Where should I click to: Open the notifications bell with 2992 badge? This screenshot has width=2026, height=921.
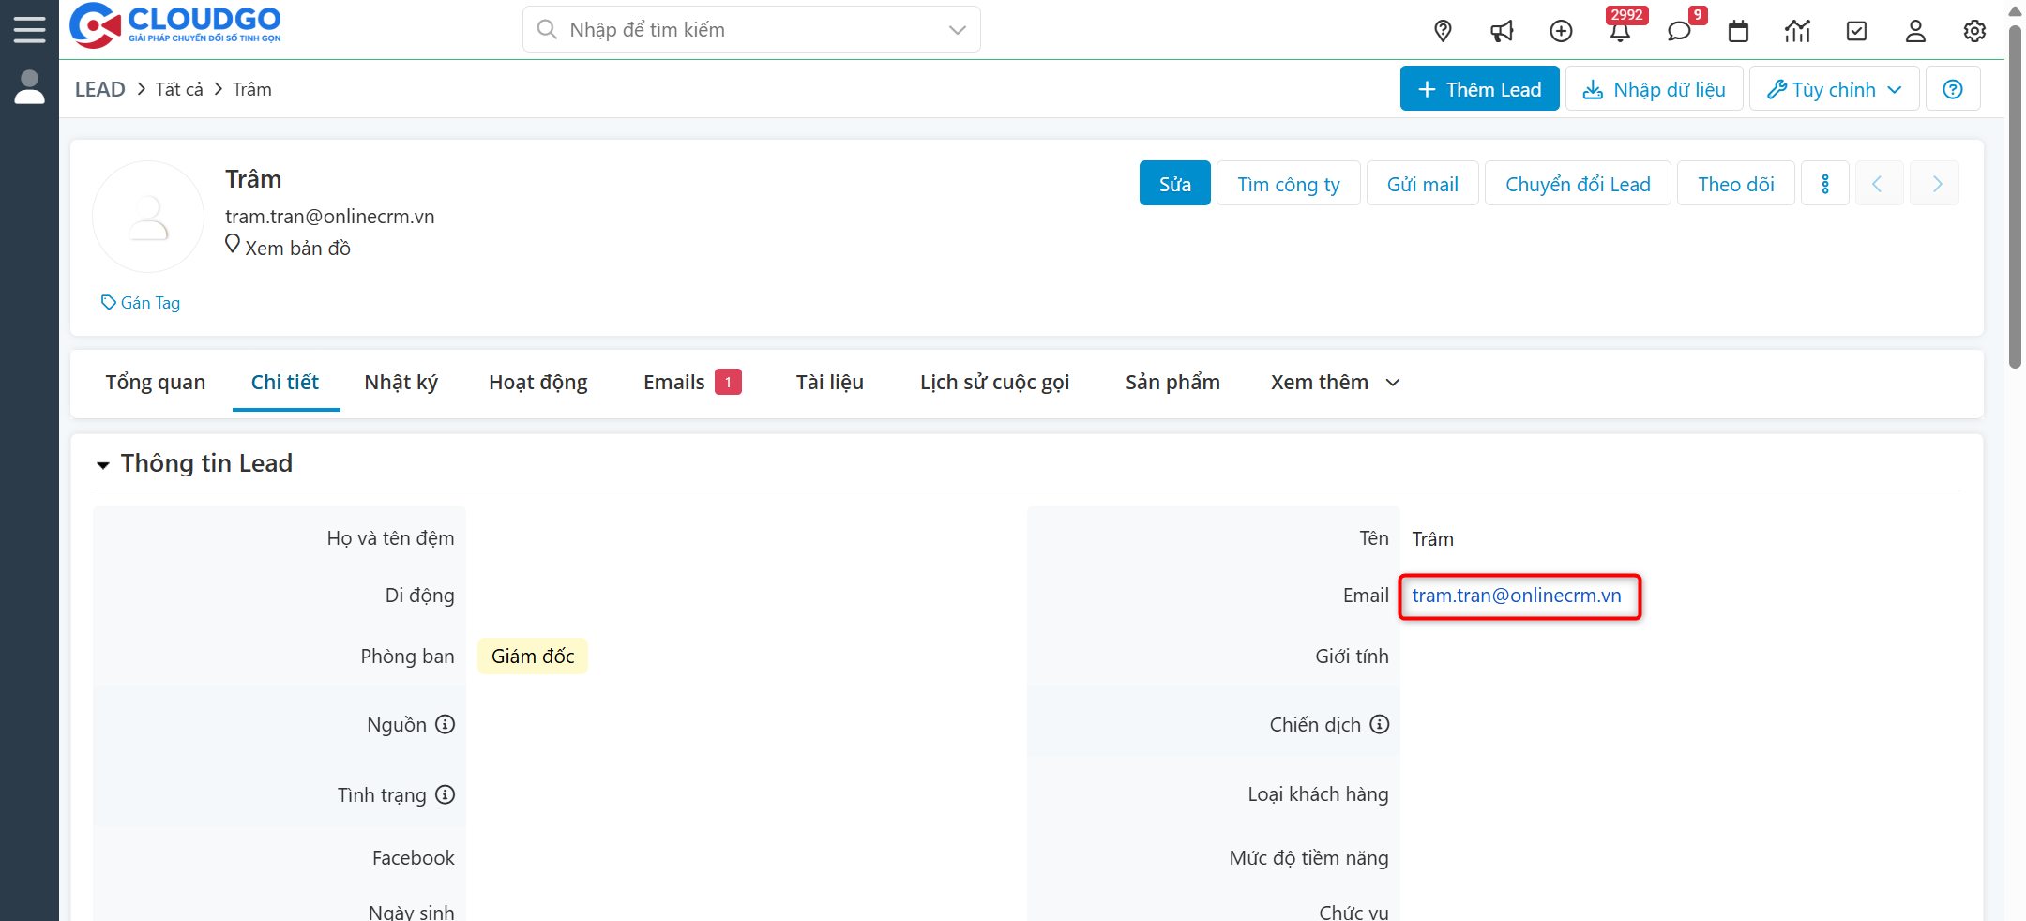(1620, 31)
